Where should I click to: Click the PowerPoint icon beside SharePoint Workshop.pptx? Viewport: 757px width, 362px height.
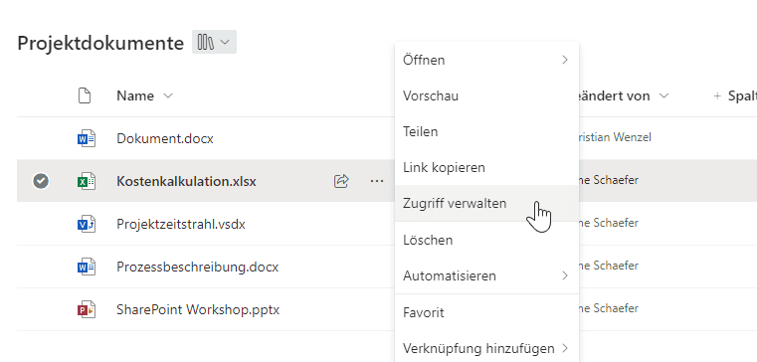tap(87, 309)
